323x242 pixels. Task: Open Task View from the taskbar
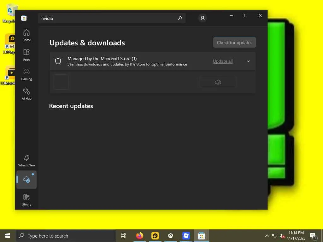coord(124,236)
